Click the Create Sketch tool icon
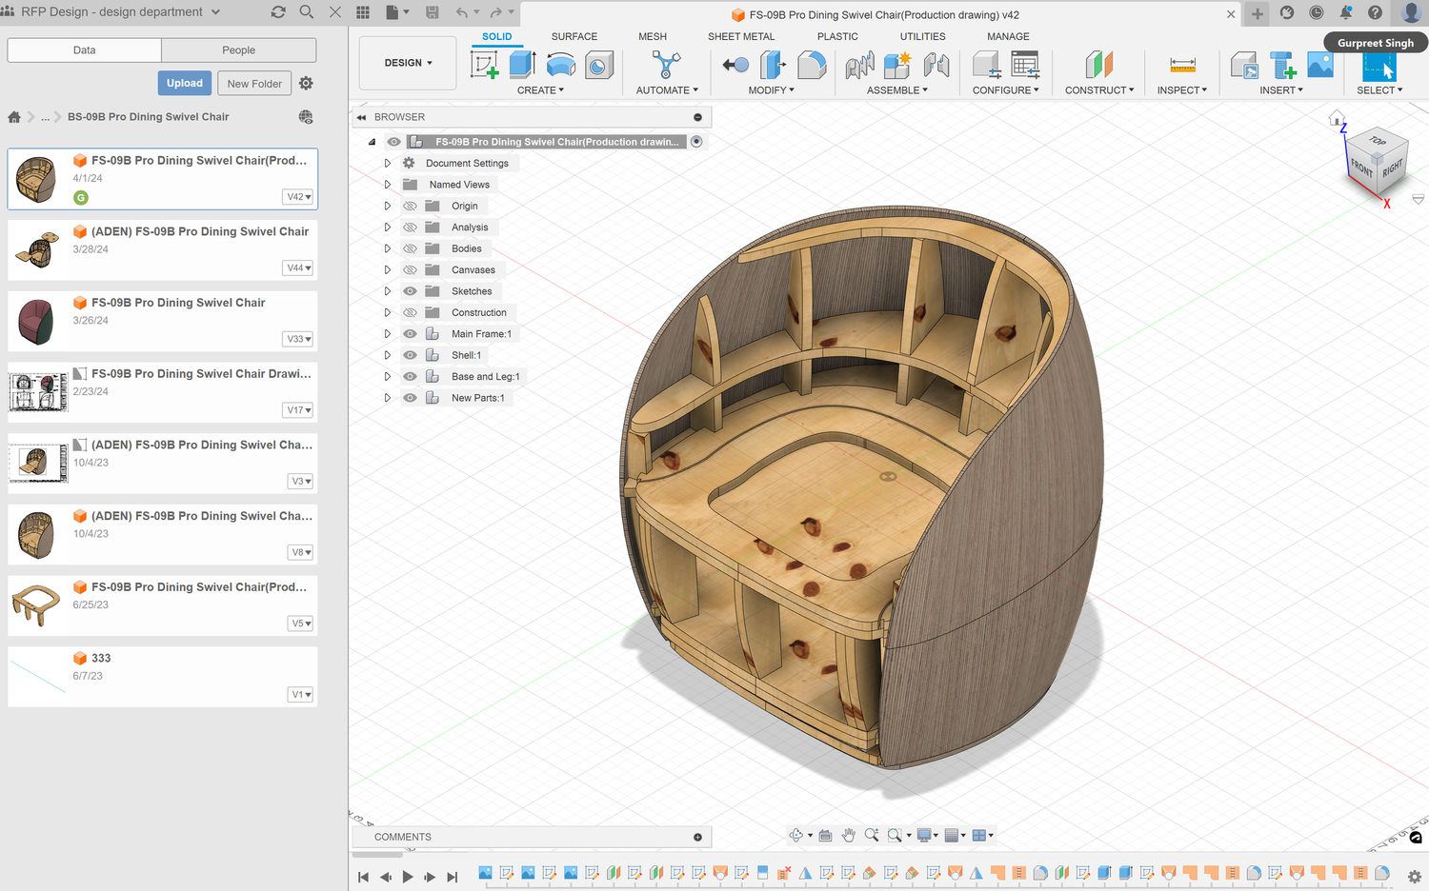 click(485, 65)
